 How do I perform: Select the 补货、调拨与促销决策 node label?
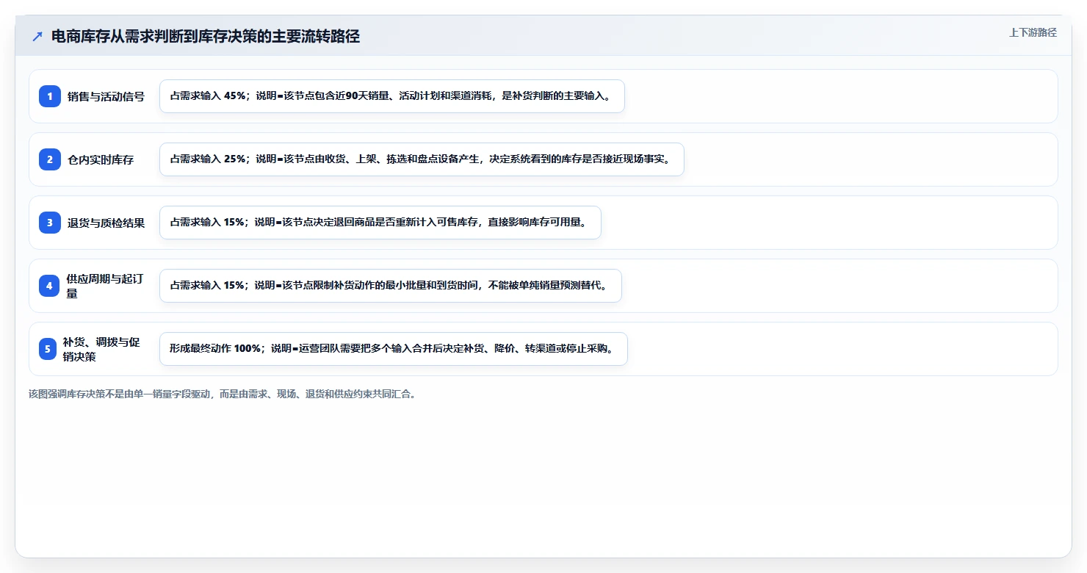coord(101,349)
